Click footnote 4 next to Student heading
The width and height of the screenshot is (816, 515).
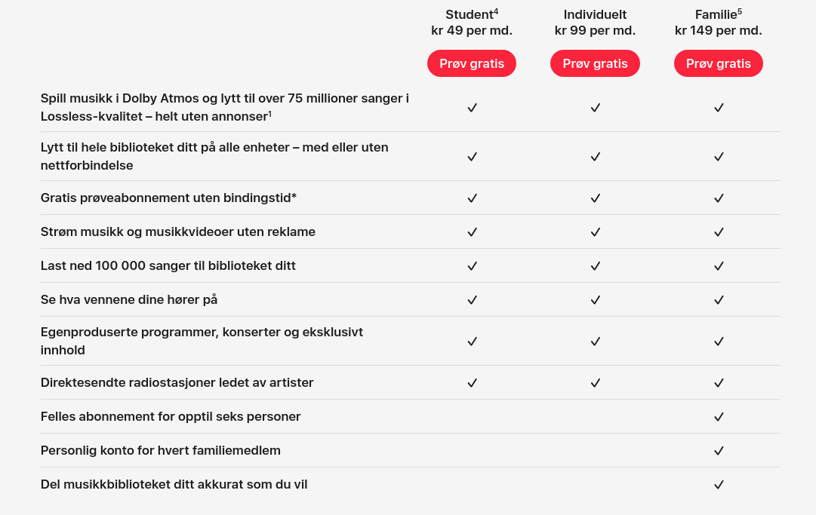[496, 11]
